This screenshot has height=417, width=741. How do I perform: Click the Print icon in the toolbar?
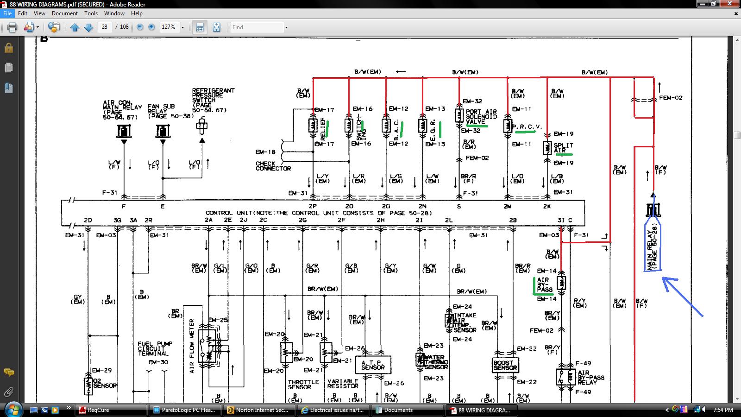(12, 27)
